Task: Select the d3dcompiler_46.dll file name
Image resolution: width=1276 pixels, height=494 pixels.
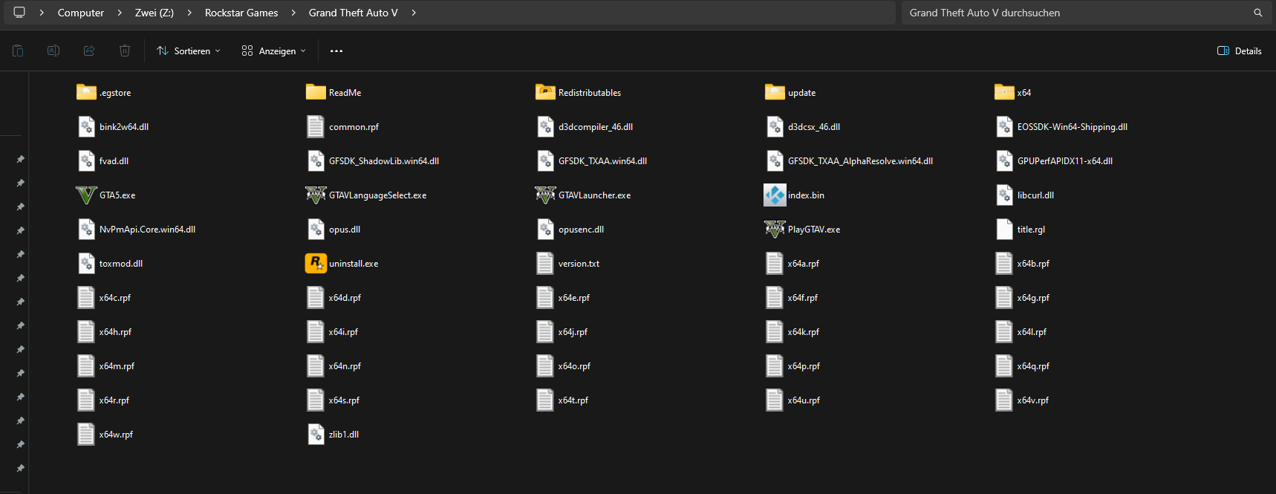Action: (x=596, y=127)
